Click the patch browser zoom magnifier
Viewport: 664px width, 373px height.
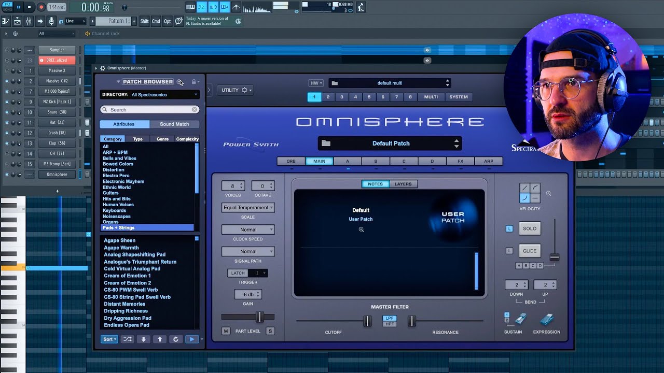[x=179, y=82]
